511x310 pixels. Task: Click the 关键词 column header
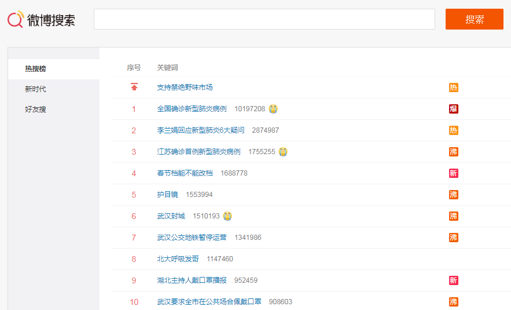tap(167, 68)
